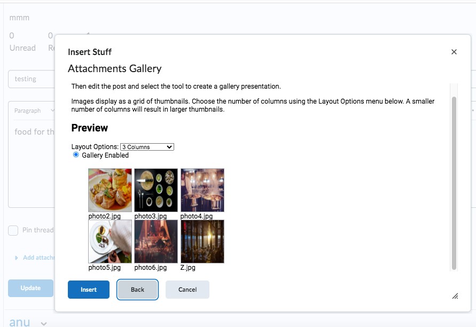Cancel the Attachments Gallery dialog
This screenshot has width=476, height=327.
188,290
